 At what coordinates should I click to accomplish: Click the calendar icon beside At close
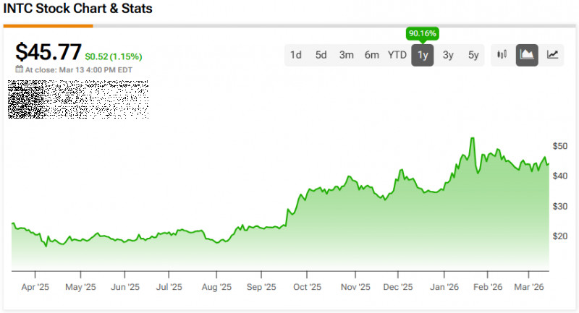click(20, 70)
